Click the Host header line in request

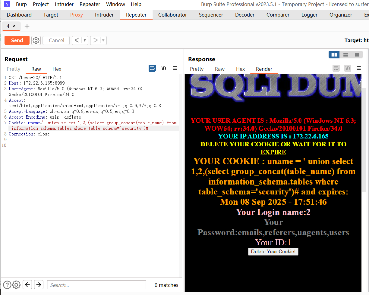[x=37, y=83]
